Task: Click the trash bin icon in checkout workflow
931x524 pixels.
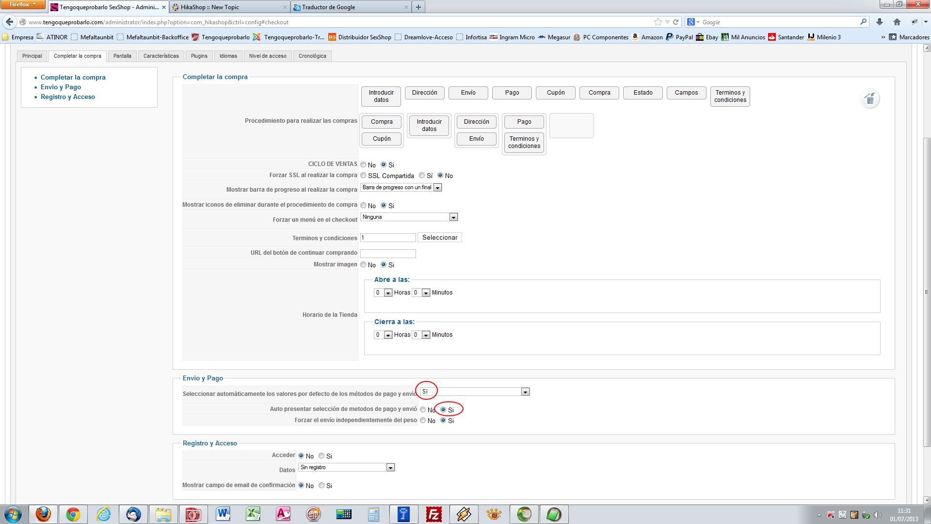Action: (x=870, y=99)
